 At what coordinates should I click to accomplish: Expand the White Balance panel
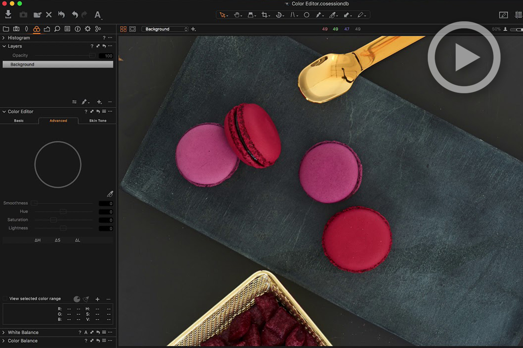tap(4, 332)
